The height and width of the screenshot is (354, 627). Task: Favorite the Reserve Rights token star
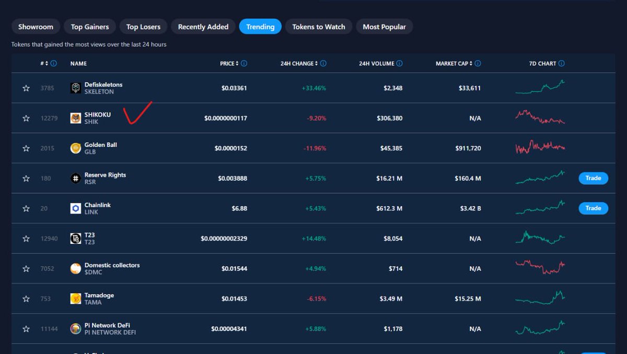point(26,179)
